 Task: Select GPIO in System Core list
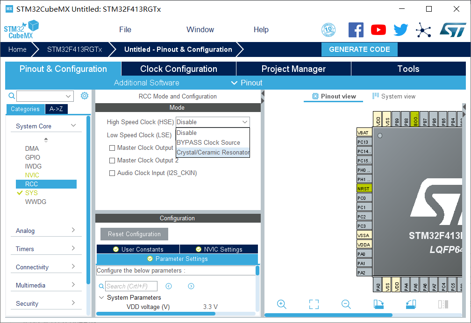[32, 157]
